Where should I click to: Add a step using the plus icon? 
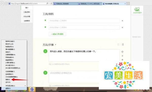[122, 60]
